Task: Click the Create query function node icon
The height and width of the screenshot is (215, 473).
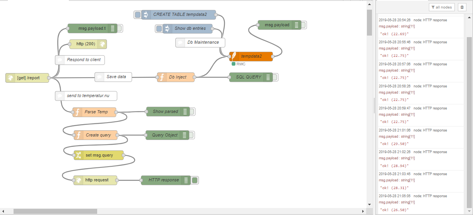Action: coord(78,135)
